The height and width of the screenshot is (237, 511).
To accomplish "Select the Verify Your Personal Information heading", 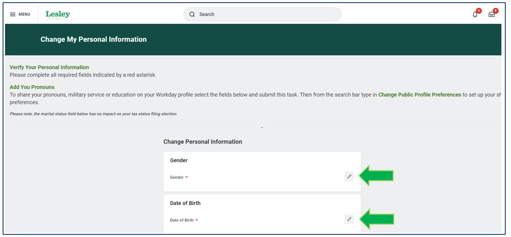I will point(49,67).
